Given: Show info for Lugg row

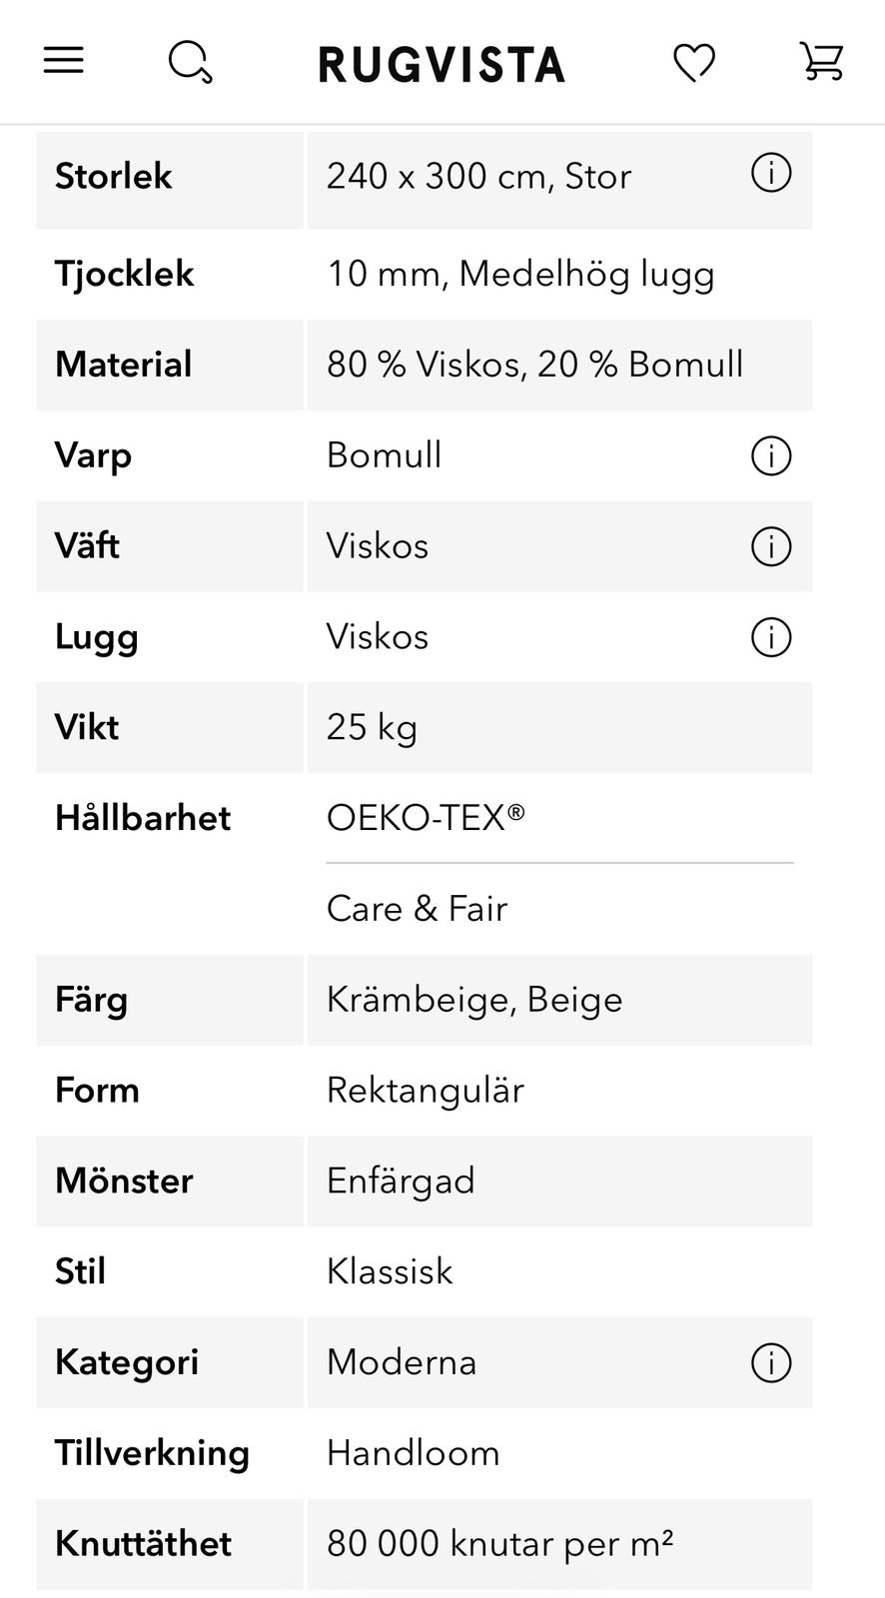Looking at the screenshot, I should [770, 637].
